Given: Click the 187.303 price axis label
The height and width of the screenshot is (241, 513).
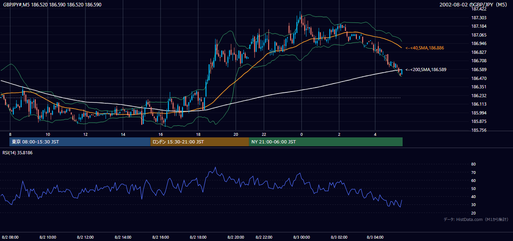Looking at the screenshot, I should (x=479, y=18).
